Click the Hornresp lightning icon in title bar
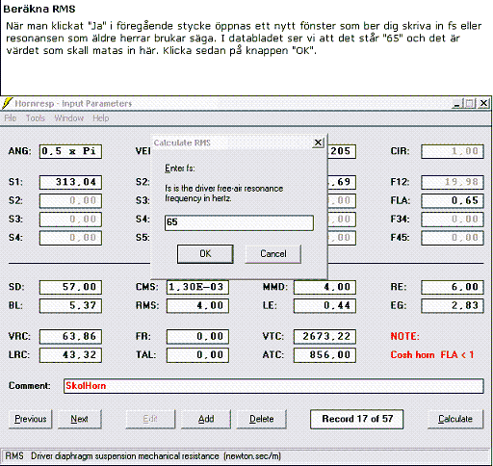 coord(7,103)
